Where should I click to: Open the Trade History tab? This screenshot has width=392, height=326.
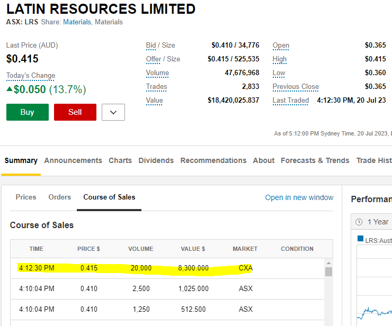(374, 160)
